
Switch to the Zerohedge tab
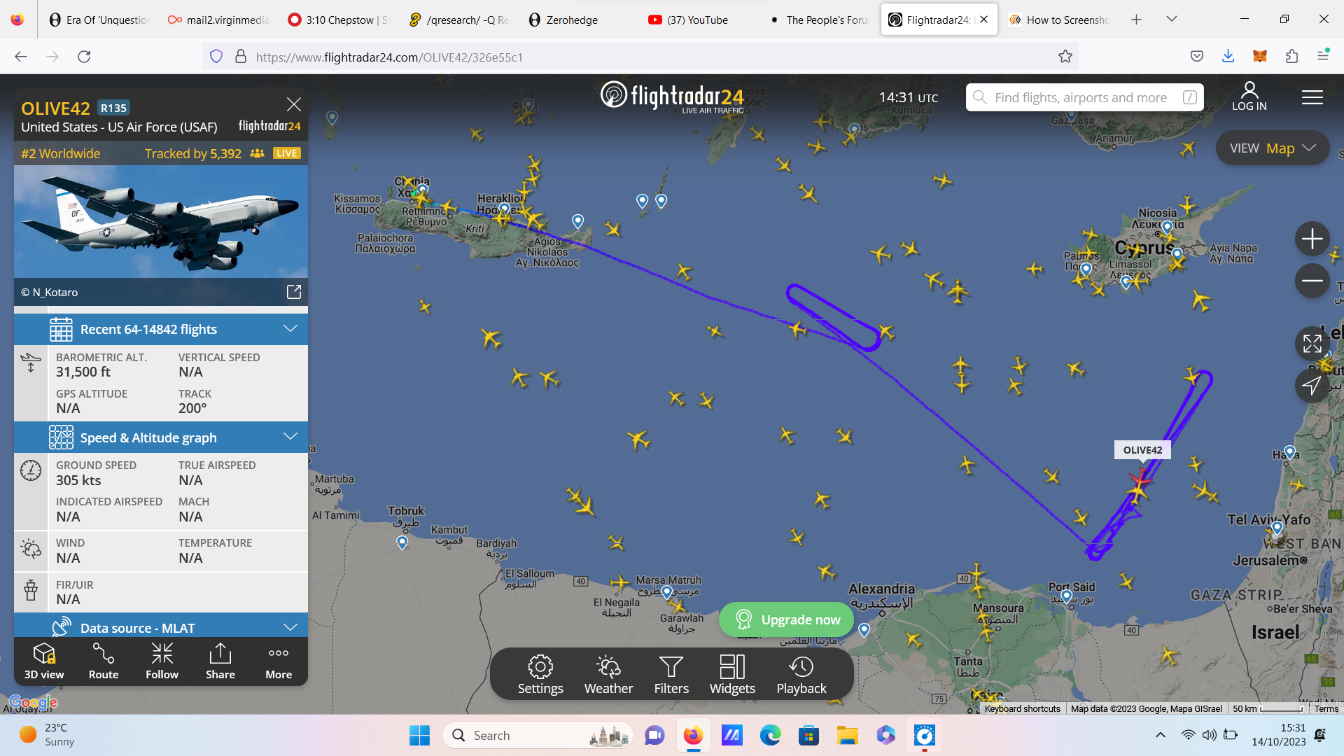point(572,20)
